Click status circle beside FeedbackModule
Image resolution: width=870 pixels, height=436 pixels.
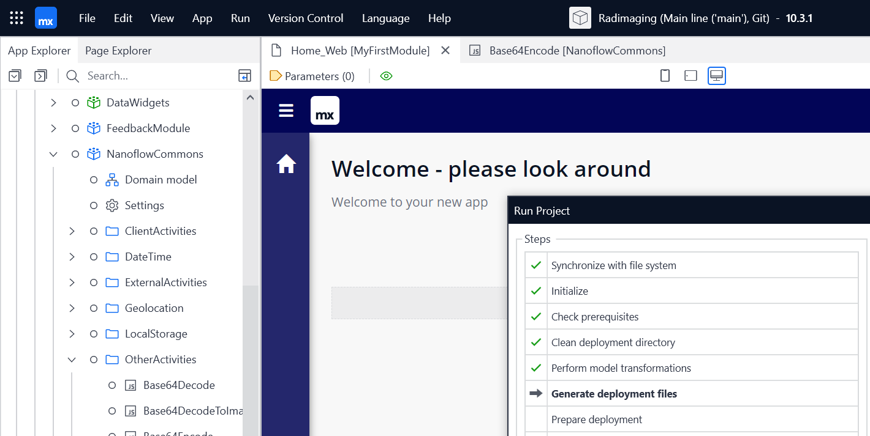[x=75, y=128]
